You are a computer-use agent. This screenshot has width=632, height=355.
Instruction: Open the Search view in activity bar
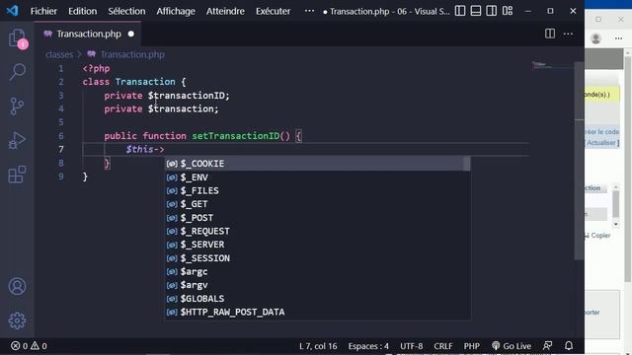18,72
